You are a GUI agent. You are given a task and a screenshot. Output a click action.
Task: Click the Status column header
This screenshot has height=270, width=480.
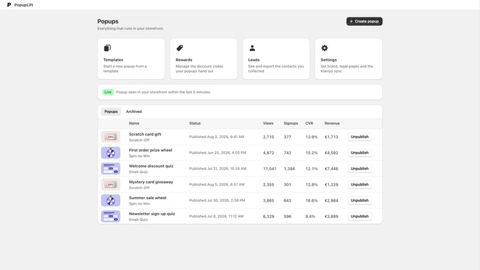click(194, 124)
